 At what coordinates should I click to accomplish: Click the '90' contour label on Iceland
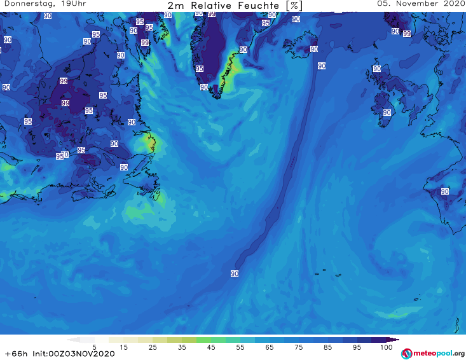click(314, 49)
